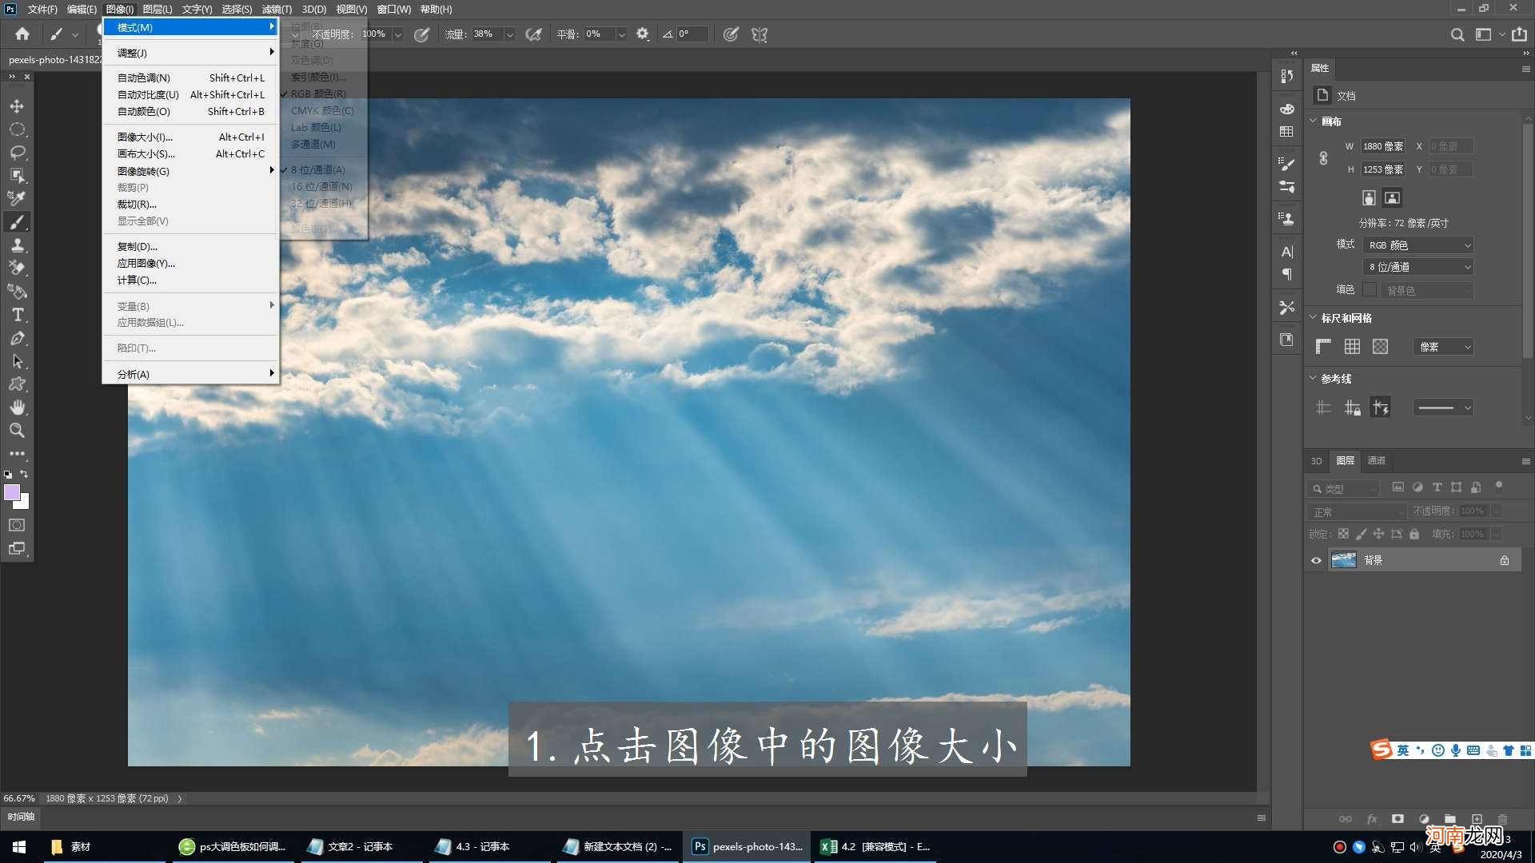Viewport: 1535px width, 863px height.
Task: Click the canvas width W input field
Action: (x=1382, y=146)
